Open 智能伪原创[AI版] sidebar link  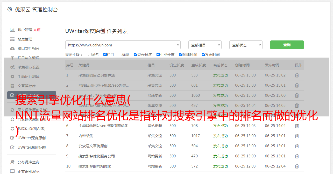[31, 129]
